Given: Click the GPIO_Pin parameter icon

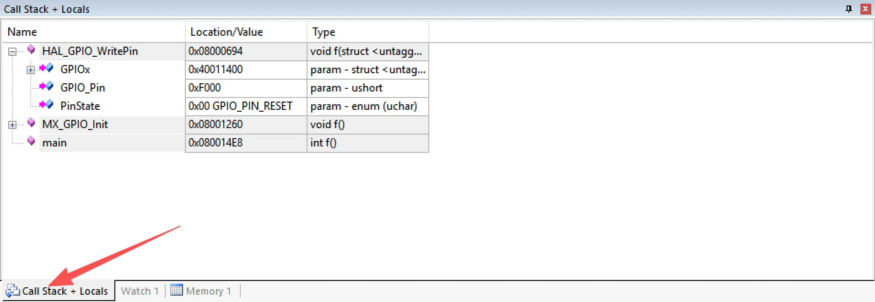Looking at the screenshot, I should pyautogui.click(x=46, y=86).
